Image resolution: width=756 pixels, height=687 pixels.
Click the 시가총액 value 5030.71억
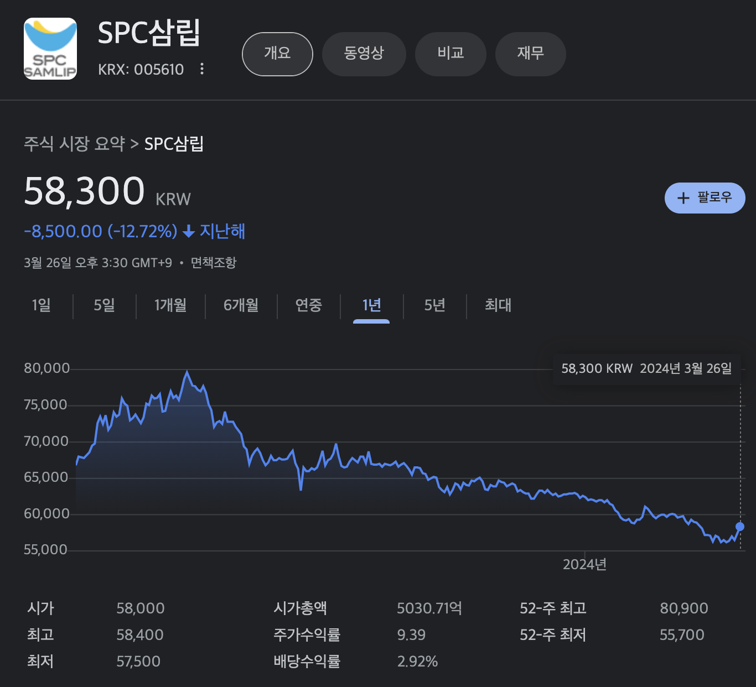(429, 608)
